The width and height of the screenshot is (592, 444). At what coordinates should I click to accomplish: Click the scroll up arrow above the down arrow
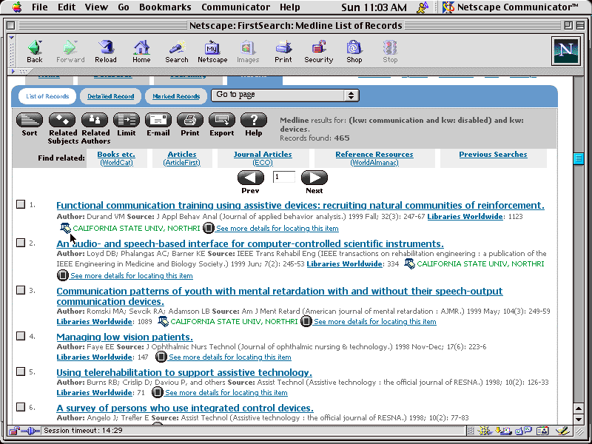579,409
